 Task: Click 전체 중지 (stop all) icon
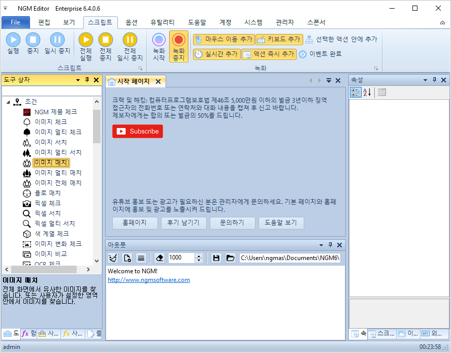coord(106,47)
